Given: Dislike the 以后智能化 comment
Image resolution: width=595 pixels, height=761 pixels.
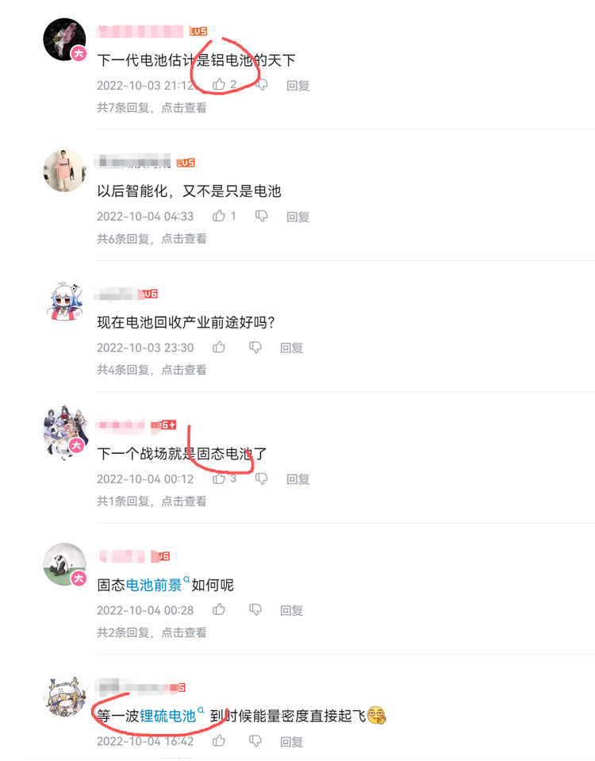Looking at the screenshot, I should click(x=262, y=216).
